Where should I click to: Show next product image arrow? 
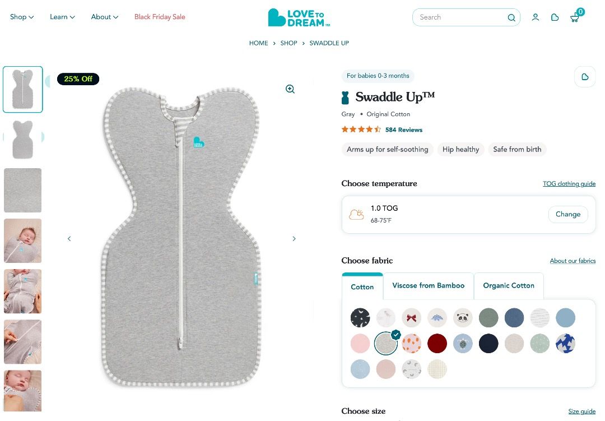(294, 239)
